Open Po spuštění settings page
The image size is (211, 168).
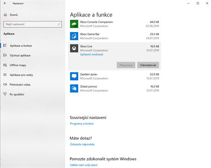[x=17, y=94]
